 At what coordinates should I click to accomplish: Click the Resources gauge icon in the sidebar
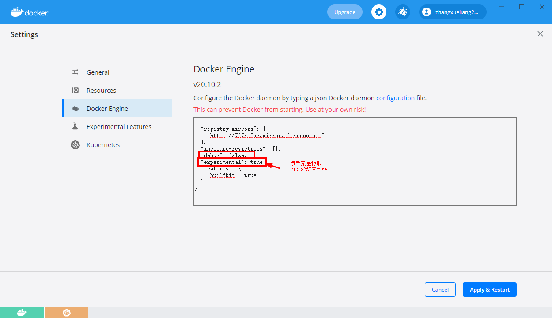pos(75,90)
